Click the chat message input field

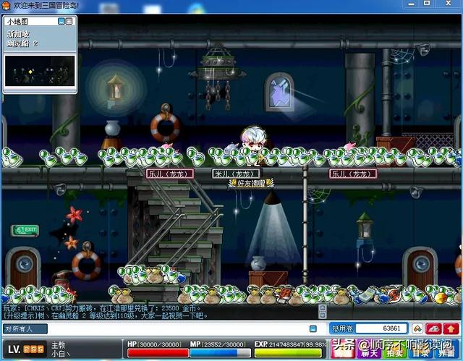tap(177, 329)
